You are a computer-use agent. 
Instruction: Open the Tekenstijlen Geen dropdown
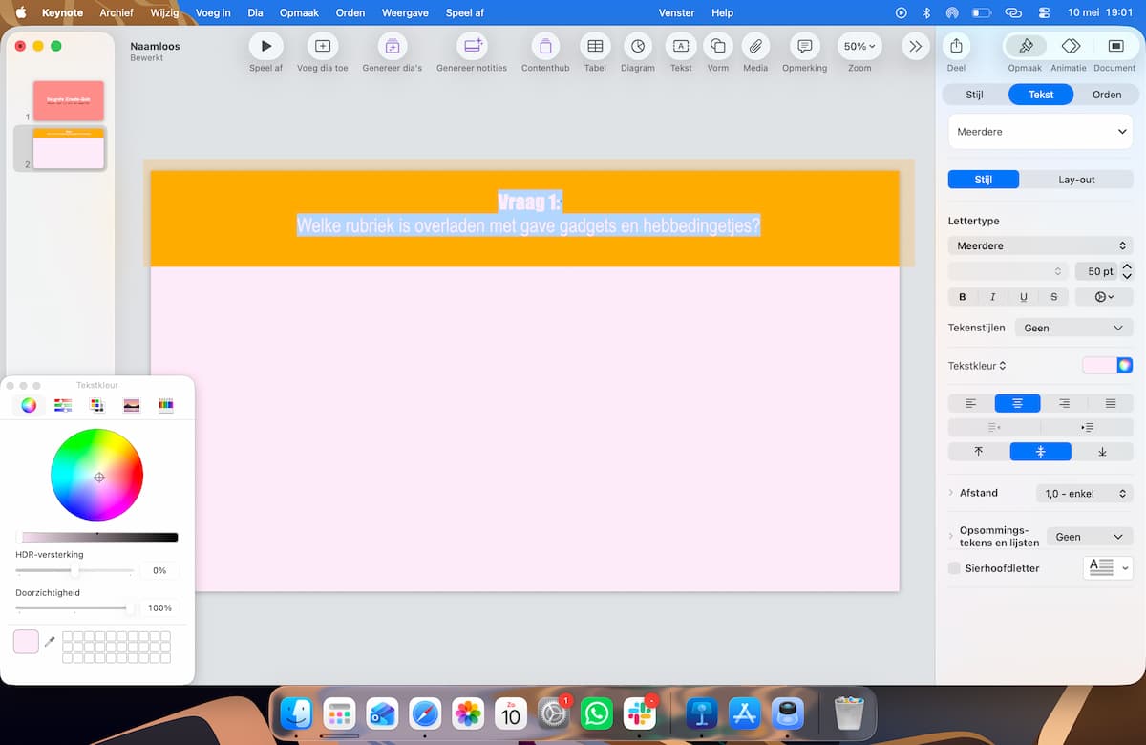(x=1073, y=328)
